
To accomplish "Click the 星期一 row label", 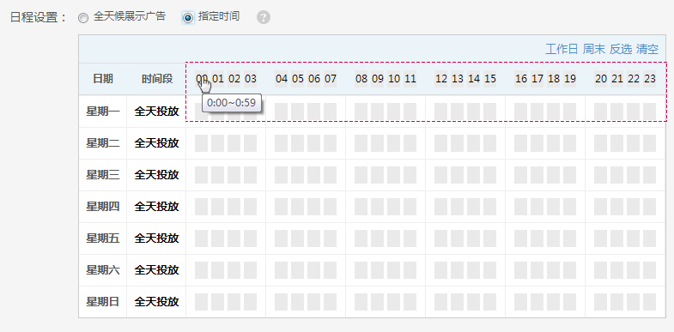I will [x=103, y=112].
